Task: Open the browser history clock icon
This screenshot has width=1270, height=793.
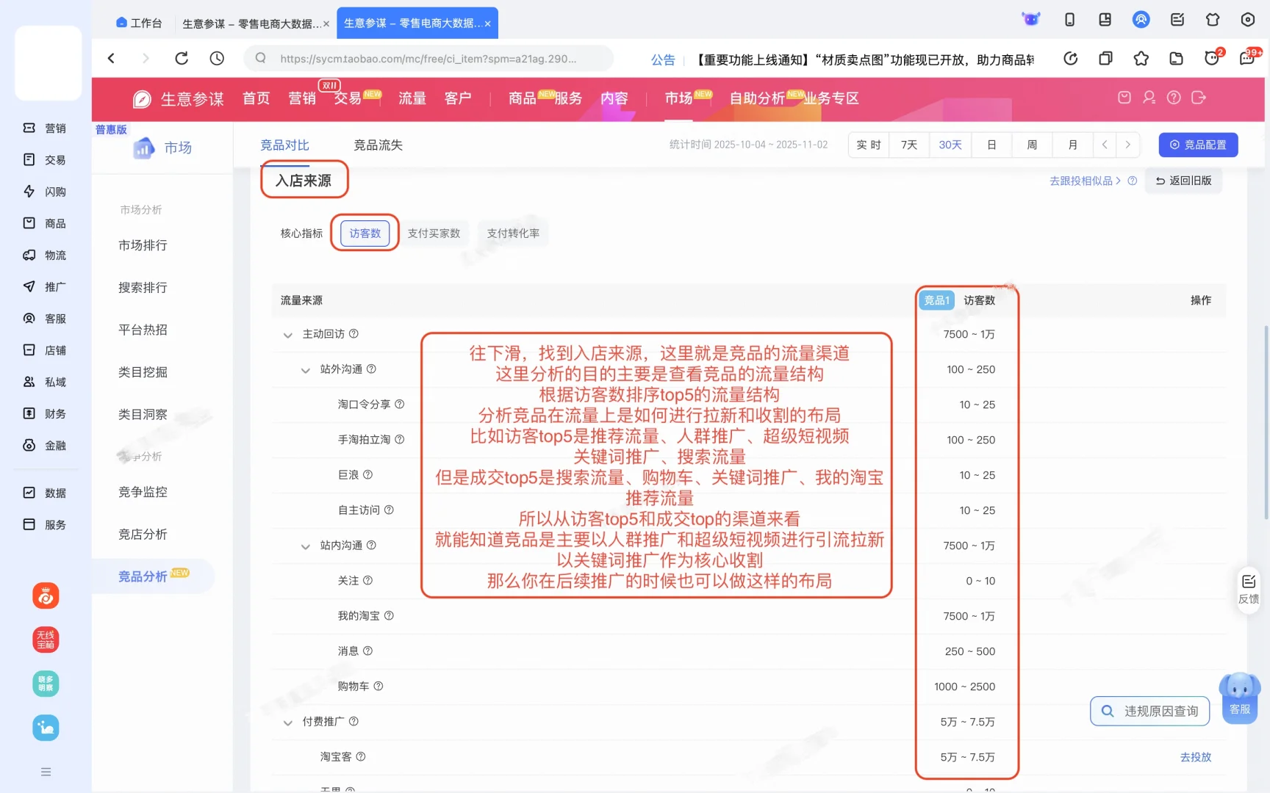Action: pos(217,58)
